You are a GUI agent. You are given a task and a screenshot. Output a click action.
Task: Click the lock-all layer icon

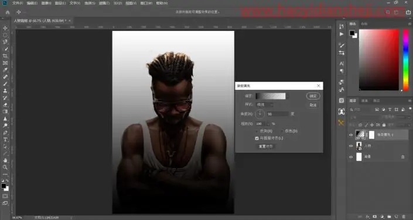point(384,125)
